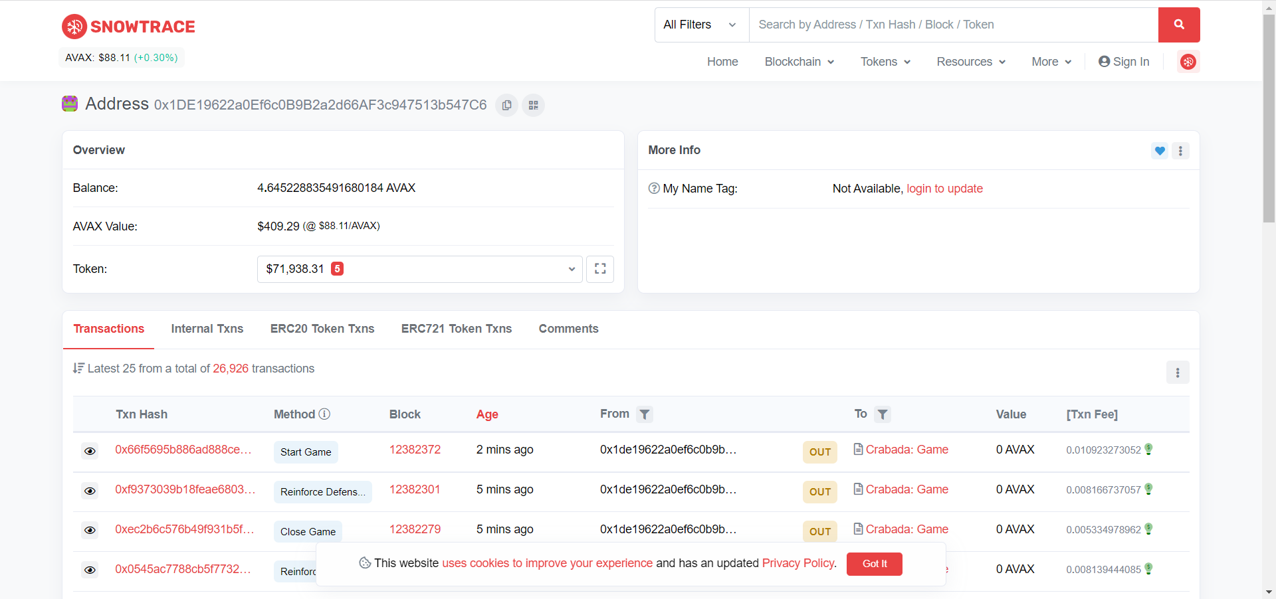This screenshot has height=599, width=1276.
Task: Switch to ERC20 Token Txns tab
Action: 322,329
